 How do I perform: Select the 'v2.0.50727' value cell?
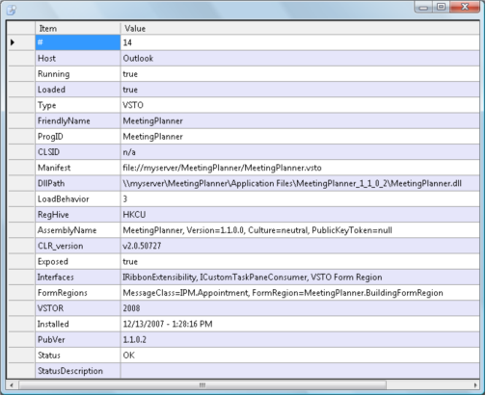[x=300, y=246]
